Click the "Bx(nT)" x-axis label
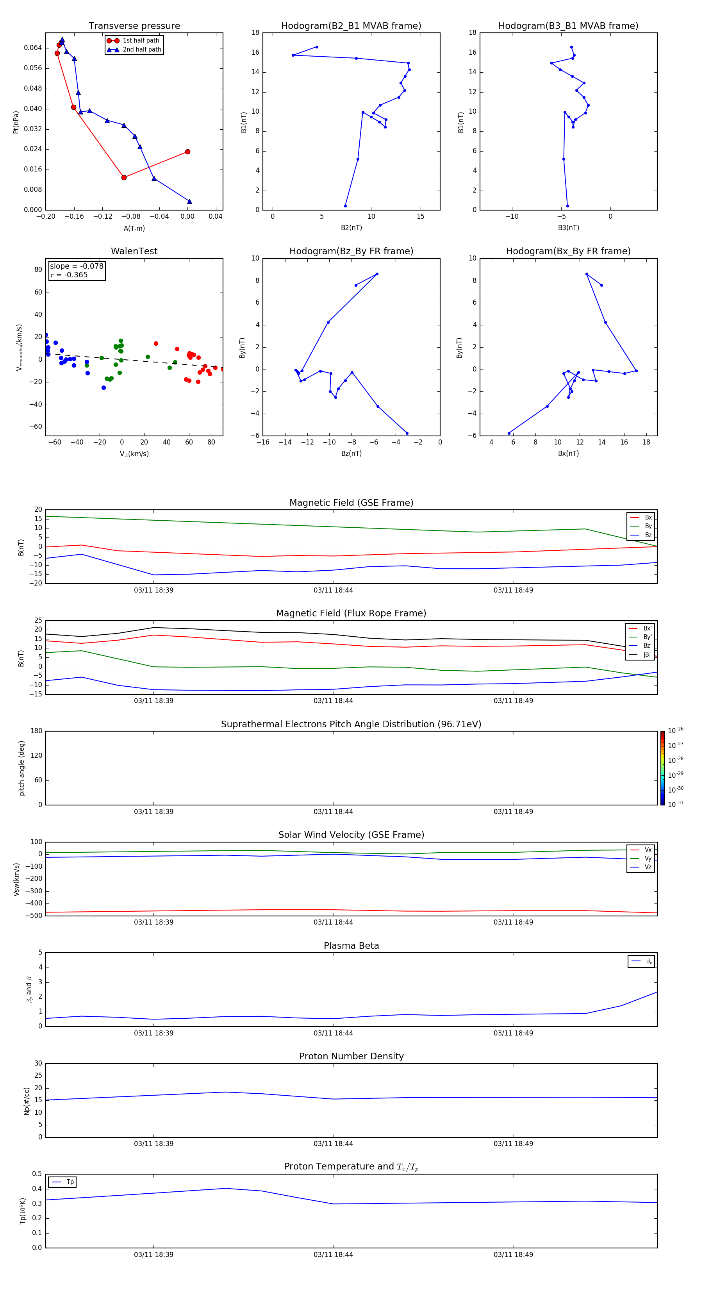Image resolution: width=703 pixels, height=1289 pixels. [568, 453]
